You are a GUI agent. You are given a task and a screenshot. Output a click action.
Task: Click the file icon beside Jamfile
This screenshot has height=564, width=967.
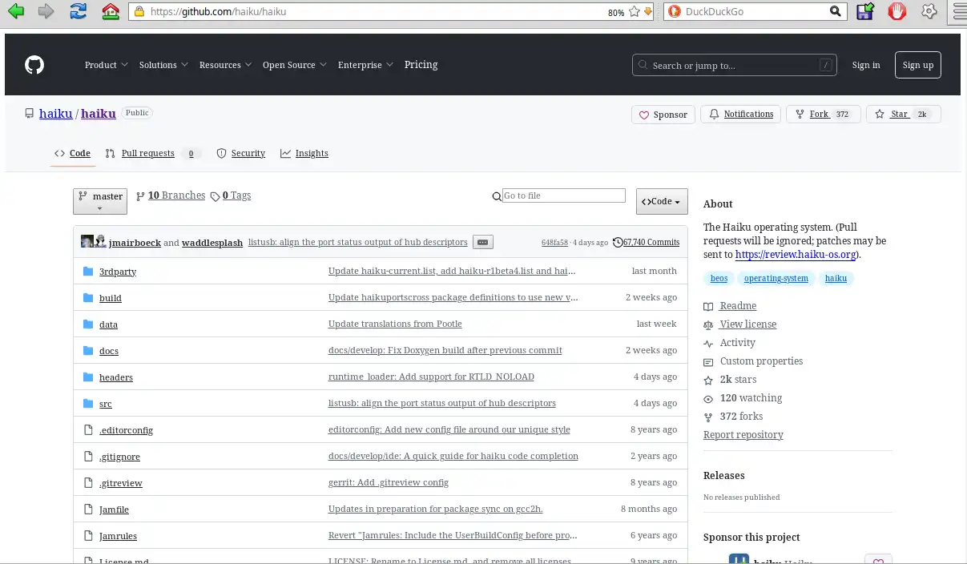coord(89,510)
